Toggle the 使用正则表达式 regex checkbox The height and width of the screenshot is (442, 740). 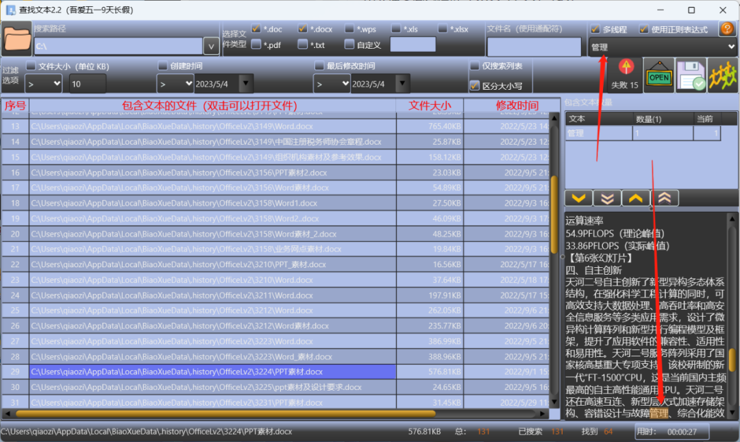pos(643,29)
